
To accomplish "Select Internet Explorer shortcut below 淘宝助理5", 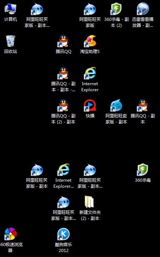I will click(90, 80).
